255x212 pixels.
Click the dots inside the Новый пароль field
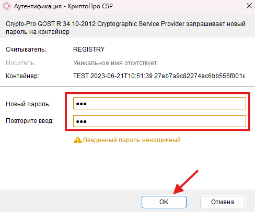[81, 104]
